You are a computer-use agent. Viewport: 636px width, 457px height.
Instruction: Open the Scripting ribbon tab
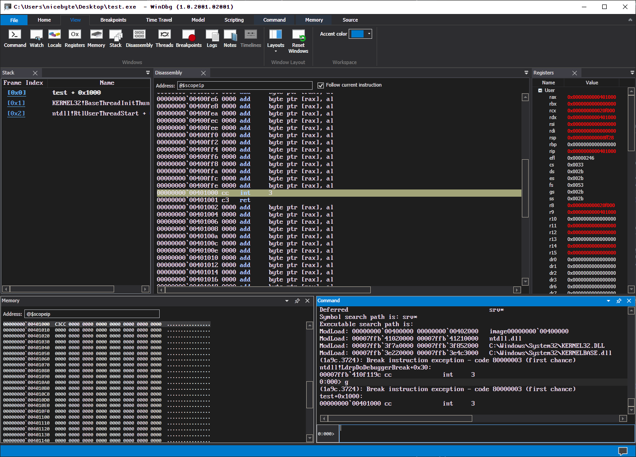pyautogui.click(x=234, y=20)
